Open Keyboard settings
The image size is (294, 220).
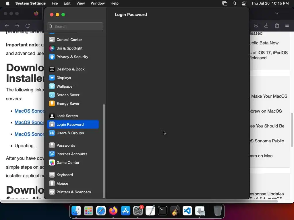pos(73,175)
